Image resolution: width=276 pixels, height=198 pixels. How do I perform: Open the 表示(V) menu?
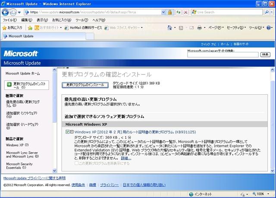(x=42, y=20)
